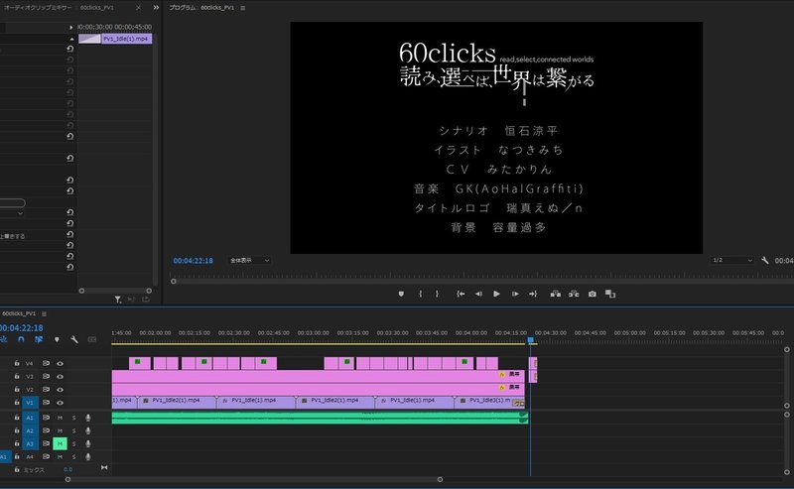Toggle V1 track lock
794x489 pixels.
coord(17,403)
